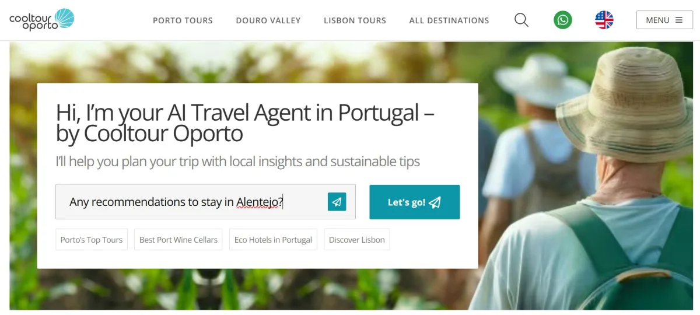Select the UK flag language icon

tap(604, 20)
